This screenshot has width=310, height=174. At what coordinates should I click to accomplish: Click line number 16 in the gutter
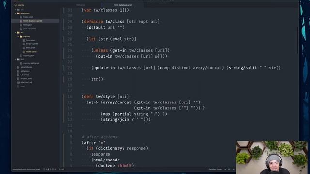[x=70, y=97]
